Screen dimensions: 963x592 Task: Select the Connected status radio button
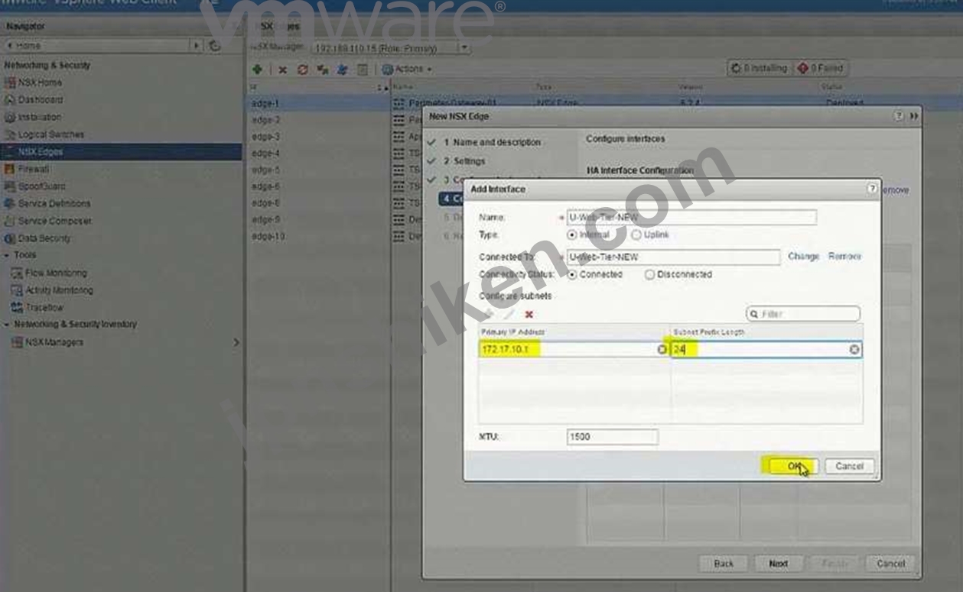click(572, 275)
